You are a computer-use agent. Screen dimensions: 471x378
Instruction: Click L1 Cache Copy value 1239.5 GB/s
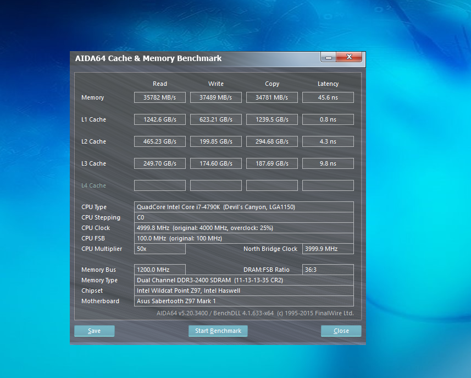(x=272, y=119)
